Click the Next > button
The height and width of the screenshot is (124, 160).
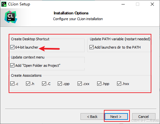tap(116, 117)
